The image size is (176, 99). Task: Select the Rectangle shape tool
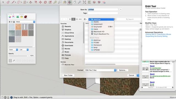coord(25,2)
